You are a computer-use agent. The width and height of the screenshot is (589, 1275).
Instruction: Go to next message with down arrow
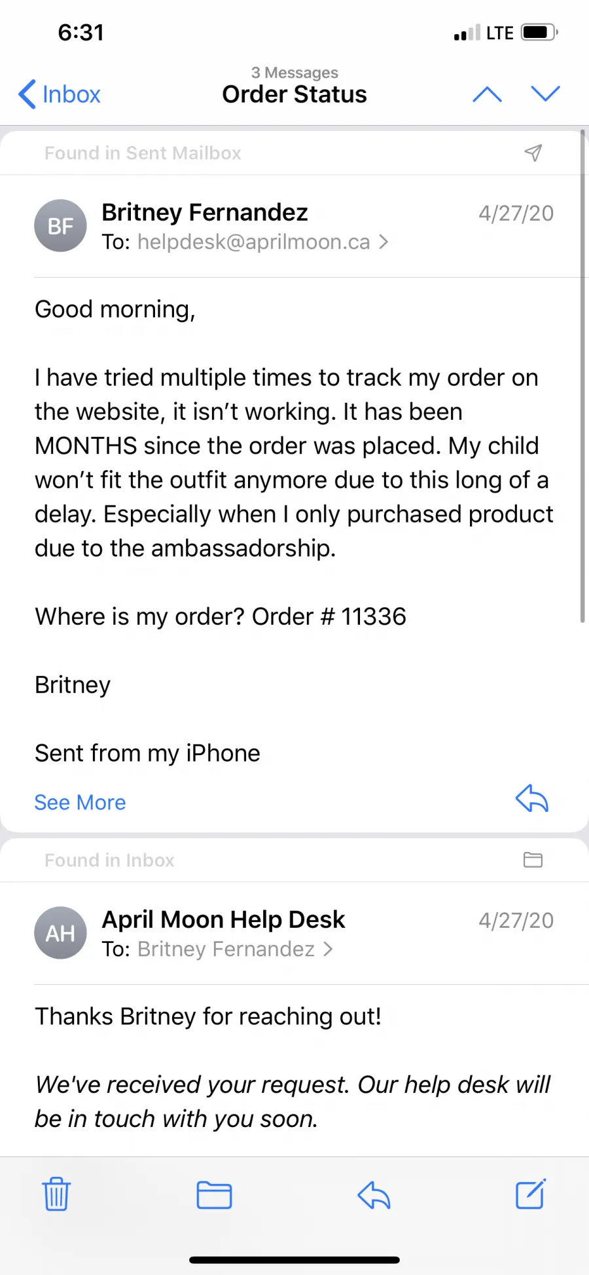(545, 94)
